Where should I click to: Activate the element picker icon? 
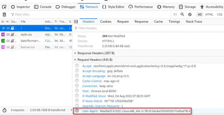coord(4,7)
